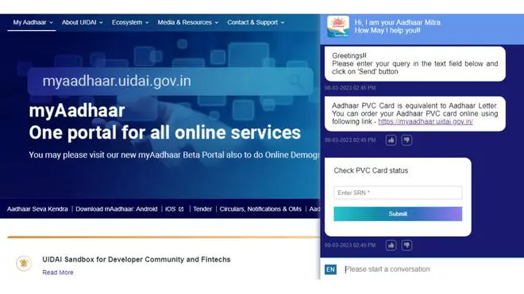524x294 pixels.
Task: Open the myaadhaar.uidai.gov.in chat link
Action: 426,122
